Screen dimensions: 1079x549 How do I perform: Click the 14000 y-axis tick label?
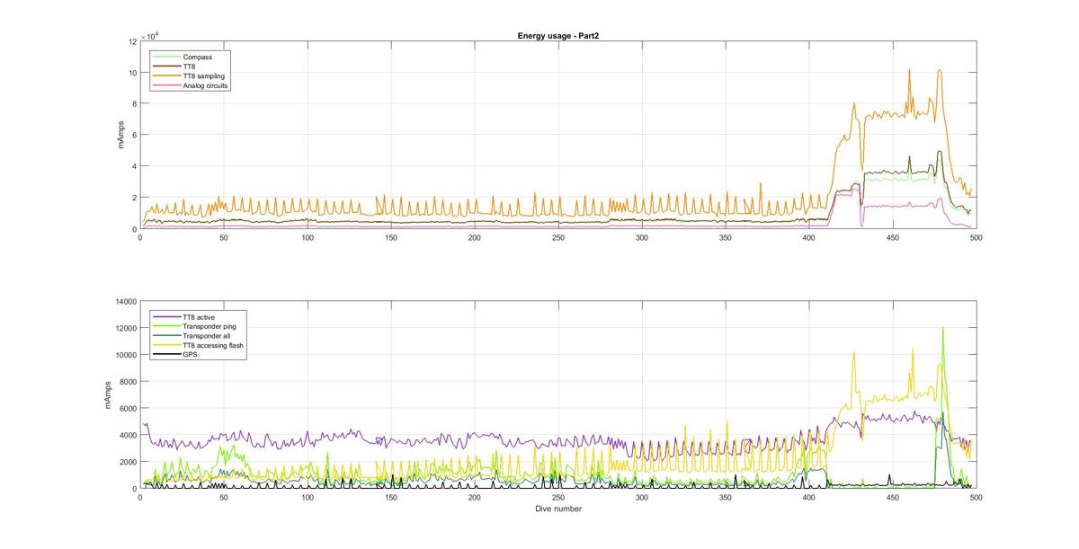(x=124, y=301)
